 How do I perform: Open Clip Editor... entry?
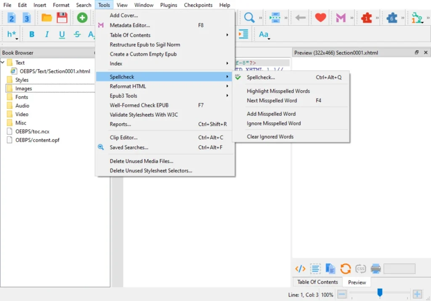tap(165, 138)
